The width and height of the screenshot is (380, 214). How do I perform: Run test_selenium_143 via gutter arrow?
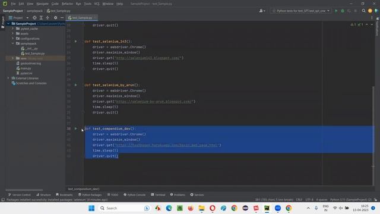[x=75, y=42]
